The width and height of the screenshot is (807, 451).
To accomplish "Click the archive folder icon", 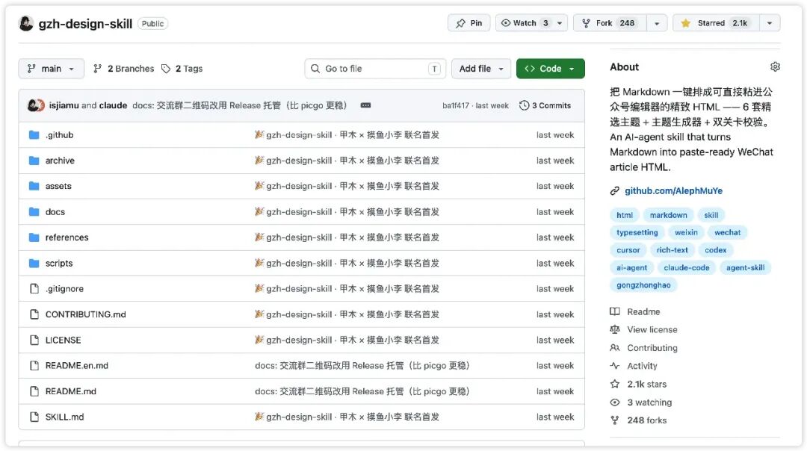I will pyautogui.click(x=34, y=161).
